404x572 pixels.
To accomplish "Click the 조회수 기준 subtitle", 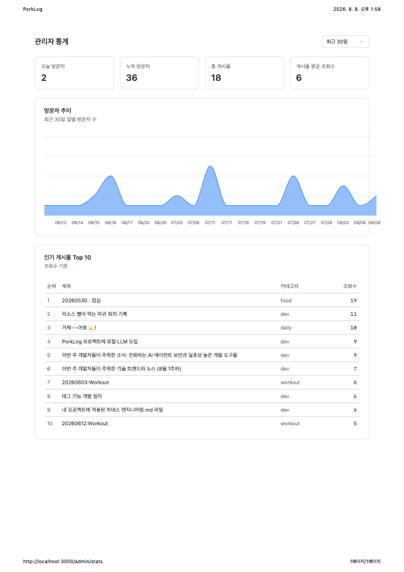I will (x=56, y=266).
